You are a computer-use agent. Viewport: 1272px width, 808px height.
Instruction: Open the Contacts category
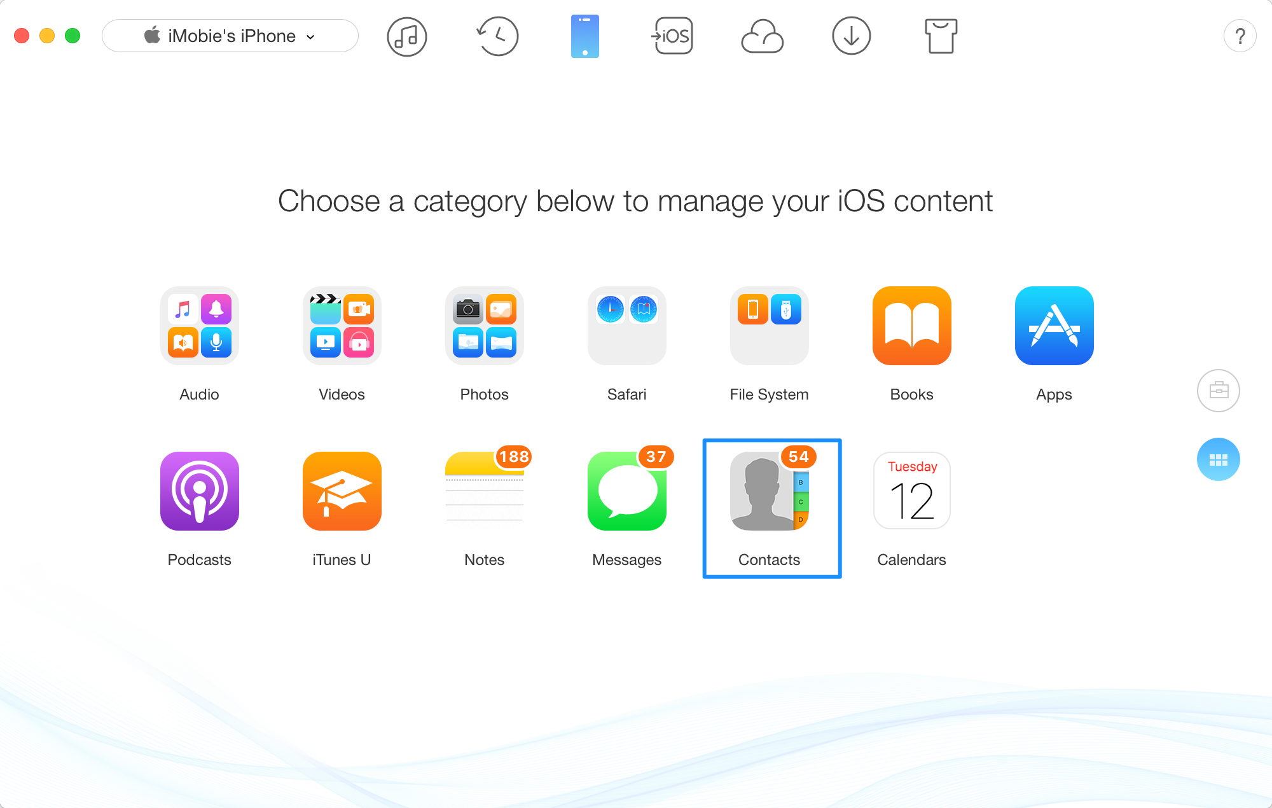coord(770,491)
